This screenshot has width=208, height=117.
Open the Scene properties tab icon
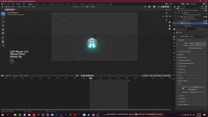pos(174,46)
